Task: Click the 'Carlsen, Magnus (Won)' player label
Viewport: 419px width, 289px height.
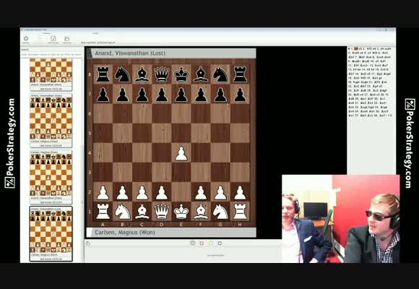Action: point(125,233)
